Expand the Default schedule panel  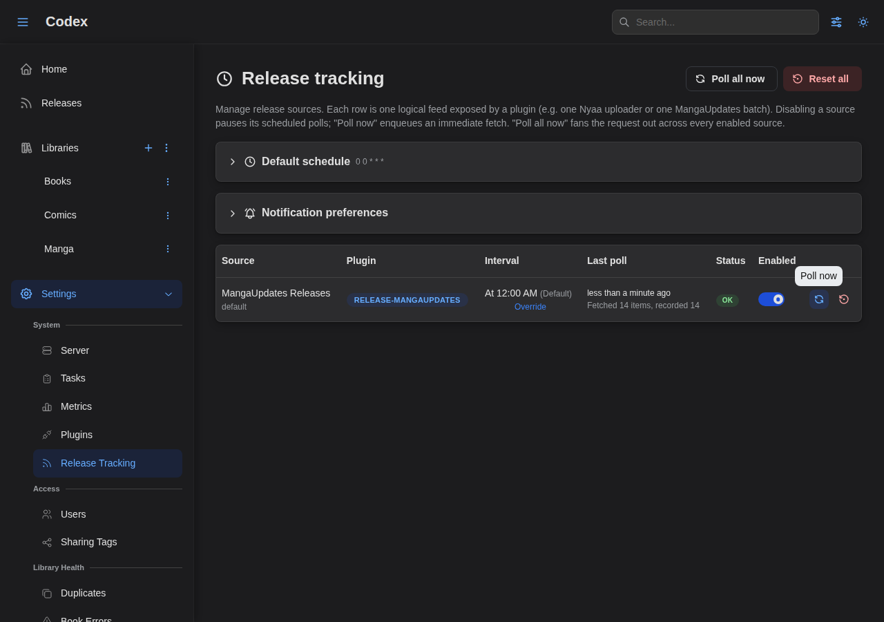539,162
